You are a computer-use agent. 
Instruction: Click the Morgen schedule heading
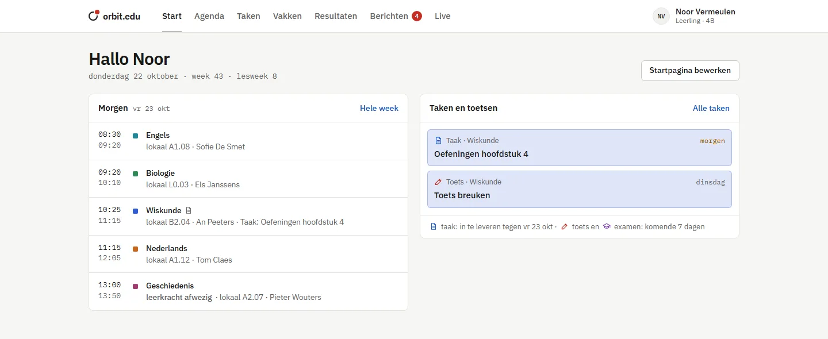click(113, 108)
